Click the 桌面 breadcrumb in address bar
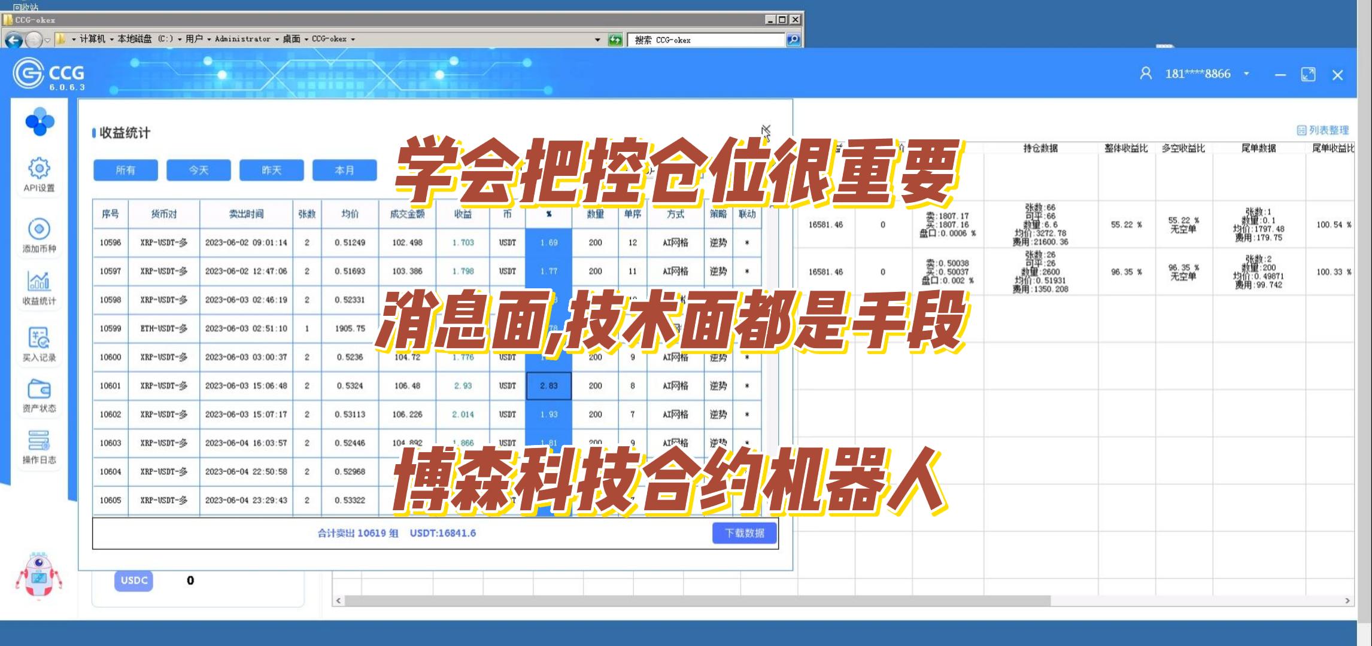Image resolution: width=1372 pixels, height=646 pixels. click(292, 39)
